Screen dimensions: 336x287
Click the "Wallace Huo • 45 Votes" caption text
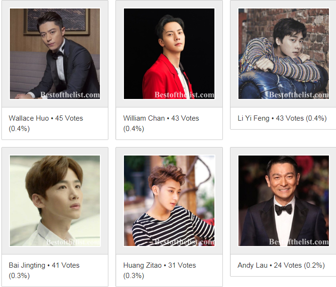point(46,118)
